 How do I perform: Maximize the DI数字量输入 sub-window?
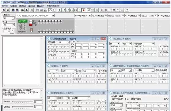tap(160, 66)
